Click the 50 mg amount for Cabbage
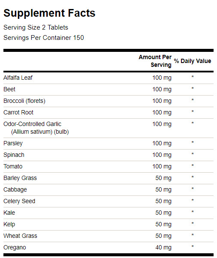 163,190
